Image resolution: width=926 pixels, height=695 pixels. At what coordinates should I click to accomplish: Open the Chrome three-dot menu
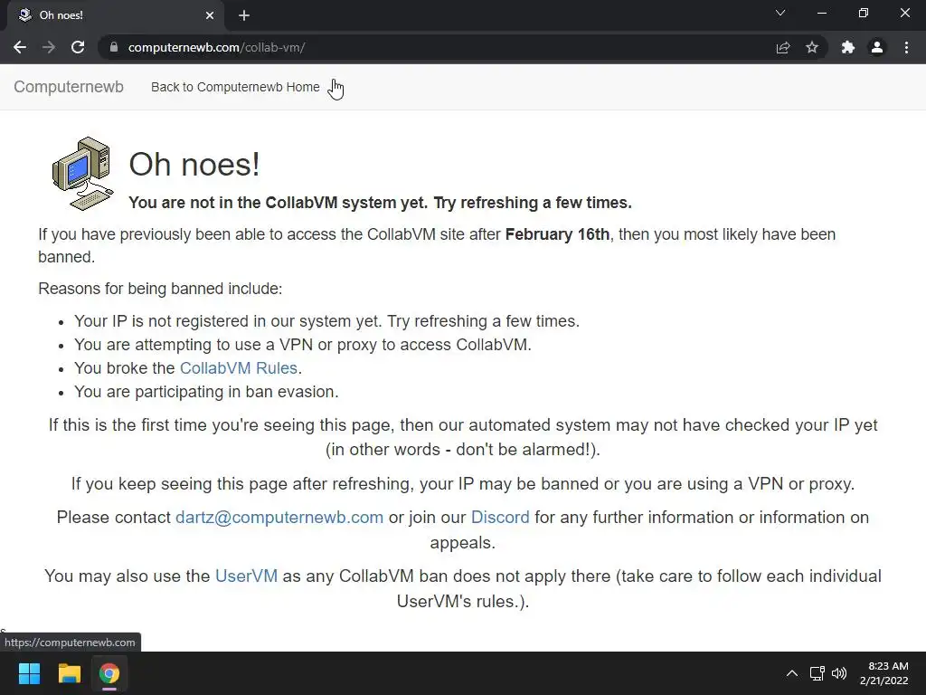[x=906, y=47]
